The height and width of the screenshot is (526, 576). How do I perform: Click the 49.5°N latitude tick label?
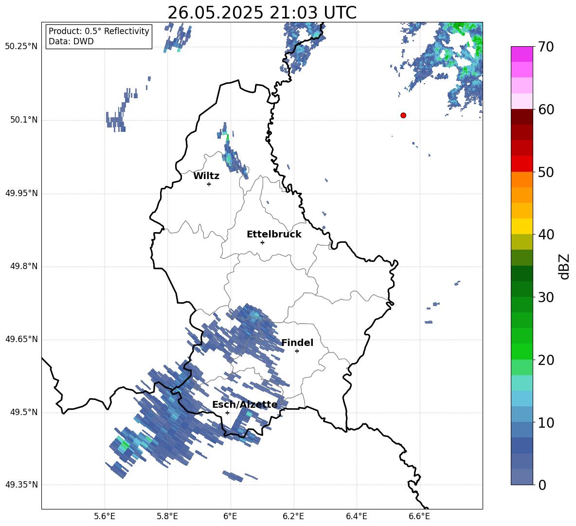(x=24, y=412)
